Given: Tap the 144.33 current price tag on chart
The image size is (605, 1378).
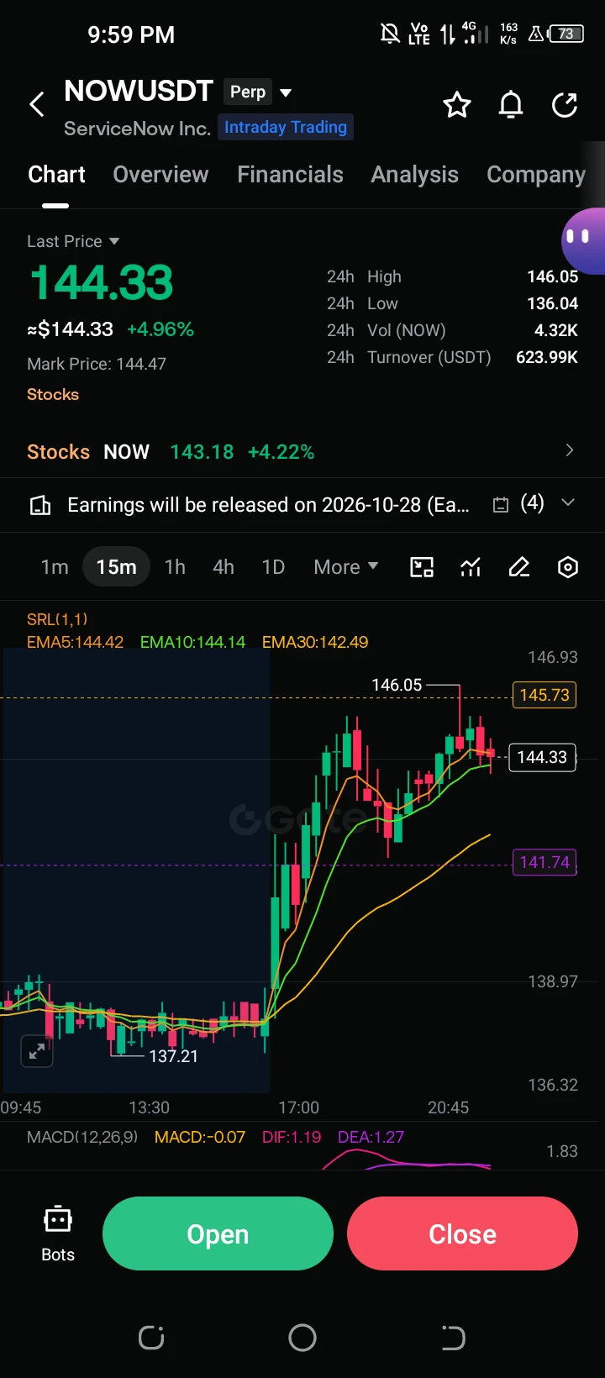Looking at the screenshot, I should (x=542, y=757).
